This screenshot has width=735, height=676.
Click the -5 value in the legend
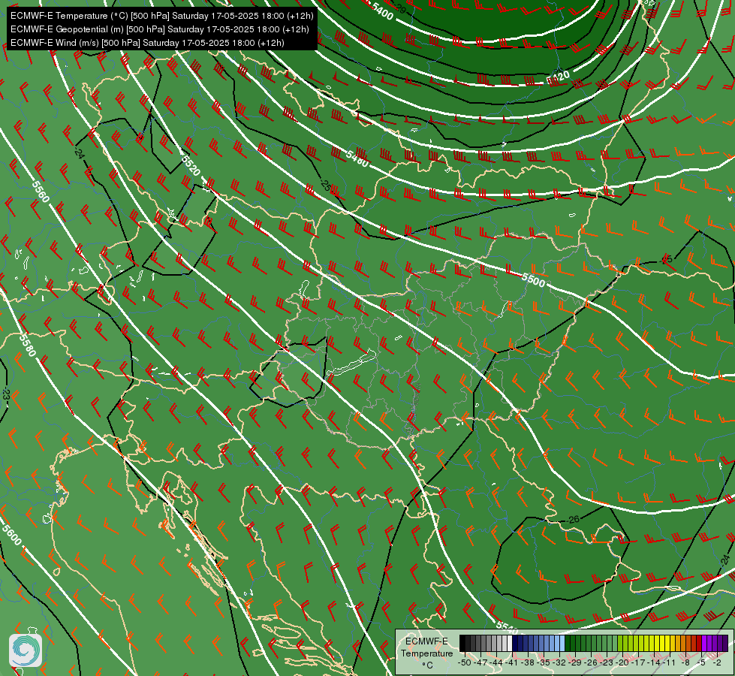coord(700,663)
